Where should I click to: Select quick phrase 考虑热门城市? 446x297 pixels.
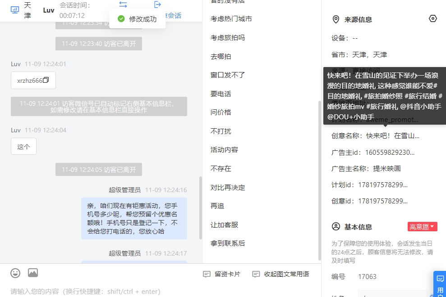tap(231, 19)
